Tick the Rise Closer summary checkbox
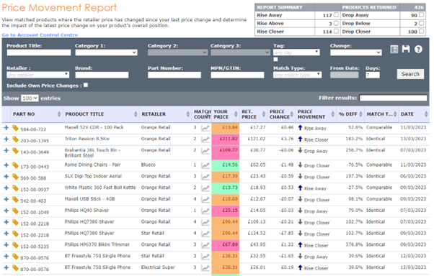This screenshot has width=434, height=276. 336,31
